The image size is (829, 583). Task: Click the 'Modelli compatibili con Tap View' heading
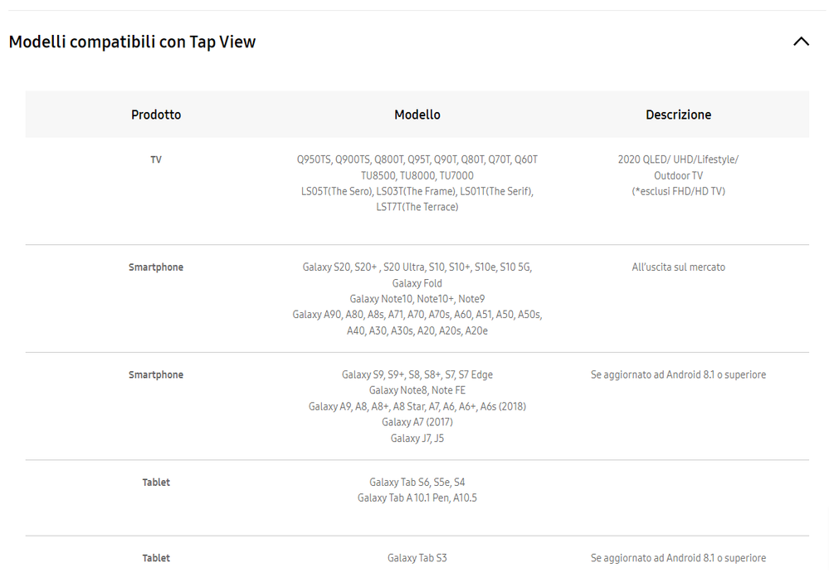coord(132,42)
